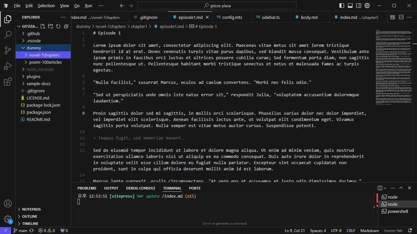Toggle Cursor Tab in status bar
This screenshot has height=234, width=417.
pyautogui.click(x=393, y=230)
